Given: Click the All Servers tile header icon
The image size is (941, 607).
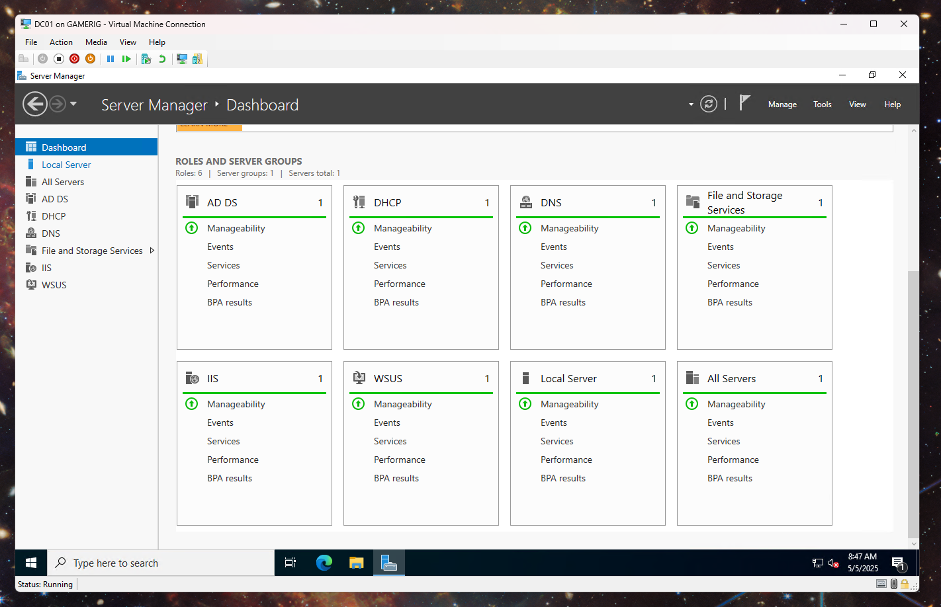Looking at the screenshot, I should tap(692, 378).
